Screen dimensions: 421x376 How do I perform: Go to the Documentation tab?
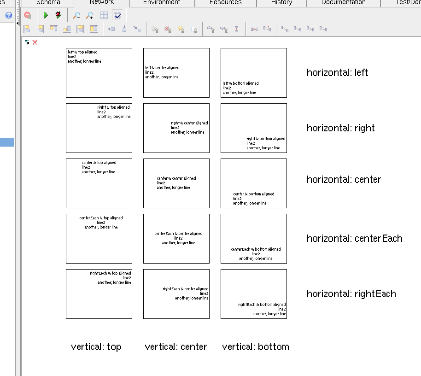[x=343, y=3]
